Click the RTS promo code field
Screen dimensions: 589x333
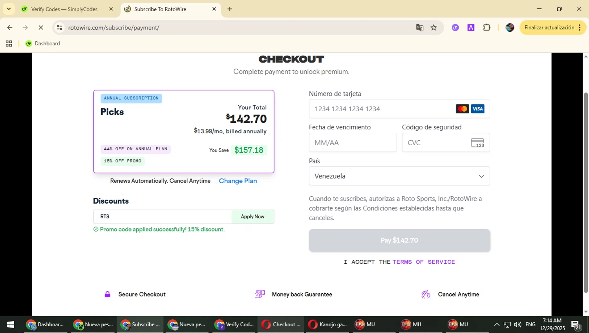(x=163, y=217)
